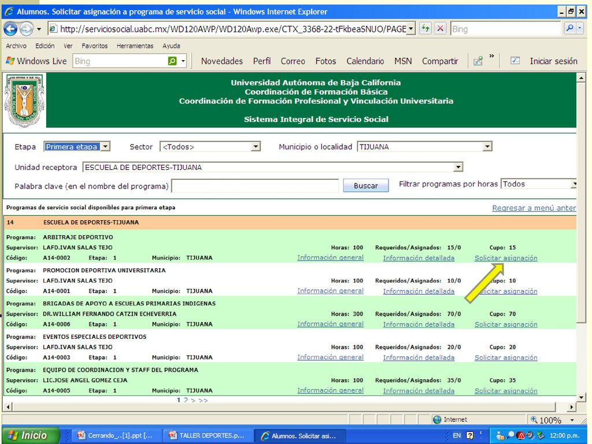The height and width of the screenshot is (444, 592).
Task: Click the UABC university crest logo
Action: tap(24, 101)
